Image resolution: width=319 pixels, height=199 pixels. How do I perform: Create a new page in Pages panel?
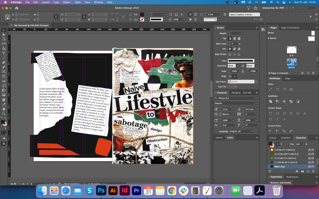tap(308, 73)
